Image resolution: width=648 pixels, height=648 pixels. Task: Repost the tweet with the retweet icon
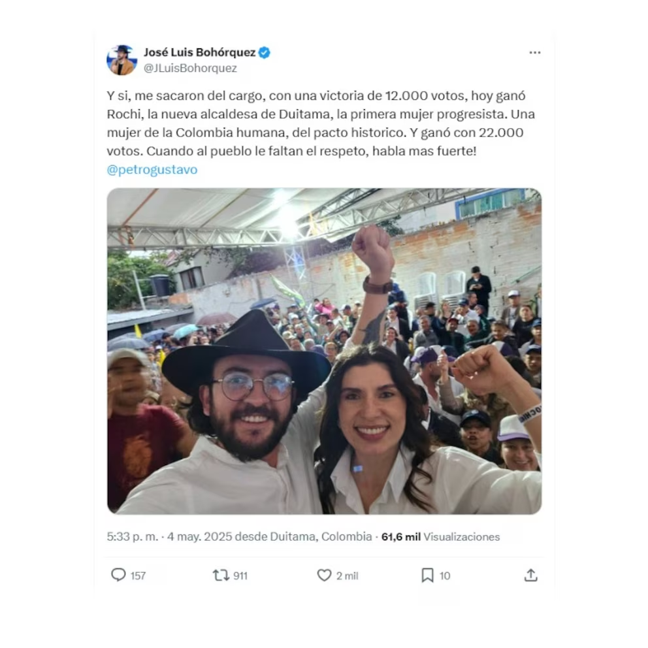click(x=221, y=575)
